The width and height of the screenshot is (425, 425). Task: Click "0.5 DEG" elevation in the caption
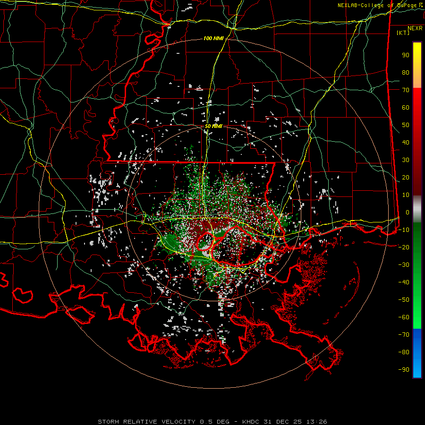214,422
